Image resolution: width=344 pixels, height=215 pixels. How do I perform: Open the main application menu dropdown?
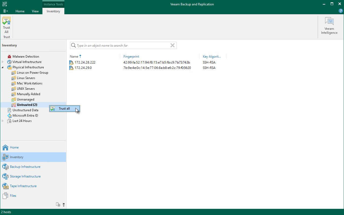coord(5,11)
